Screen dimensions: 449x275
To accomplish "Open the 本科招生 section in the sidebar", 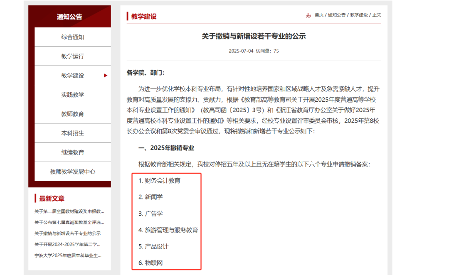I will 72,133.
